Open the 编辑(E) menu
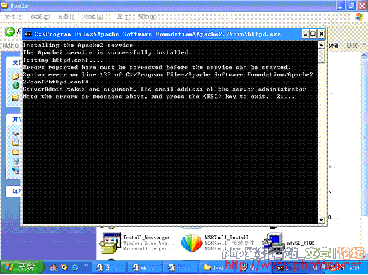Screen dimensions: 368x275 coord(41,17)
